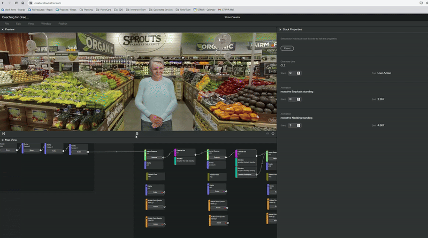Open the Publish menu

click(63, 24)
